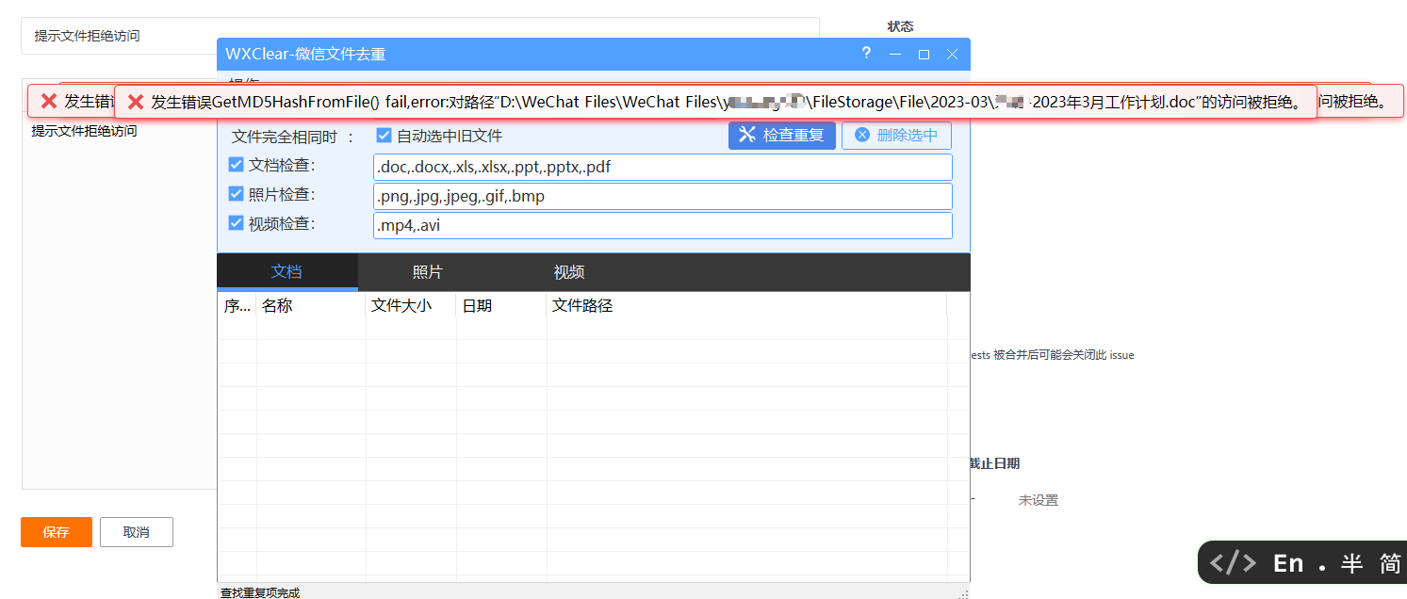Toggle the 简 simplified Chinese indicator

click(1390, 563)
